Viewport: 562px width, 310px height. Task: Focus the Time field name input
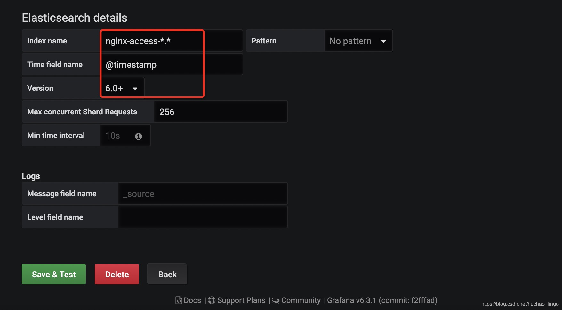tap(172, 65)
